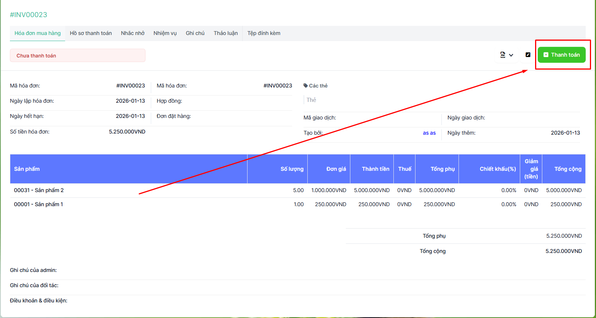Click the Chưa thanh toán status badge
The image size is (596, 318).
point(77,56)
